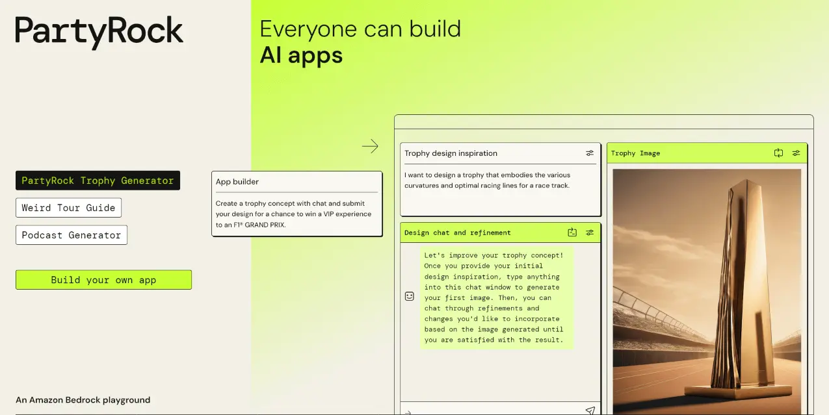This screenshot has width=829, height=415.
Task: Click the PartyRock logo
Action: [99, 31]
